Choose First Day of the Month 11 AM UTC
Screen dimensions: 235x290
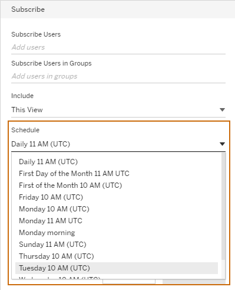click(x=117, y=174)
